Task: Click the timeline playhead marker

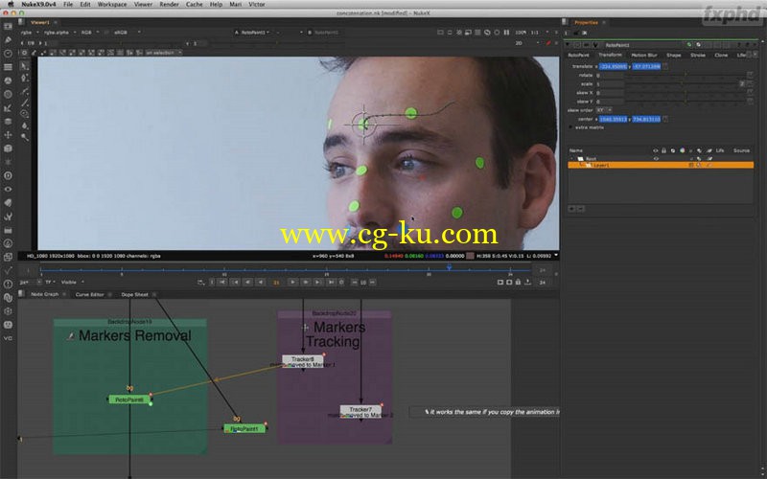Action: [449, 267]
